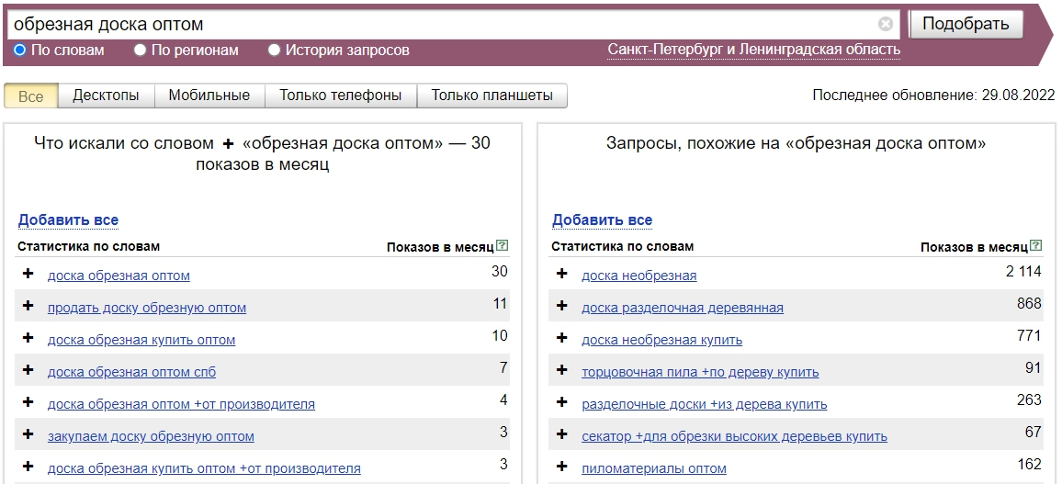Image resolution: width=1062 pixels, height=484 pixels.
Task: Click into the search query input field
Action: (x=441, y=25)
